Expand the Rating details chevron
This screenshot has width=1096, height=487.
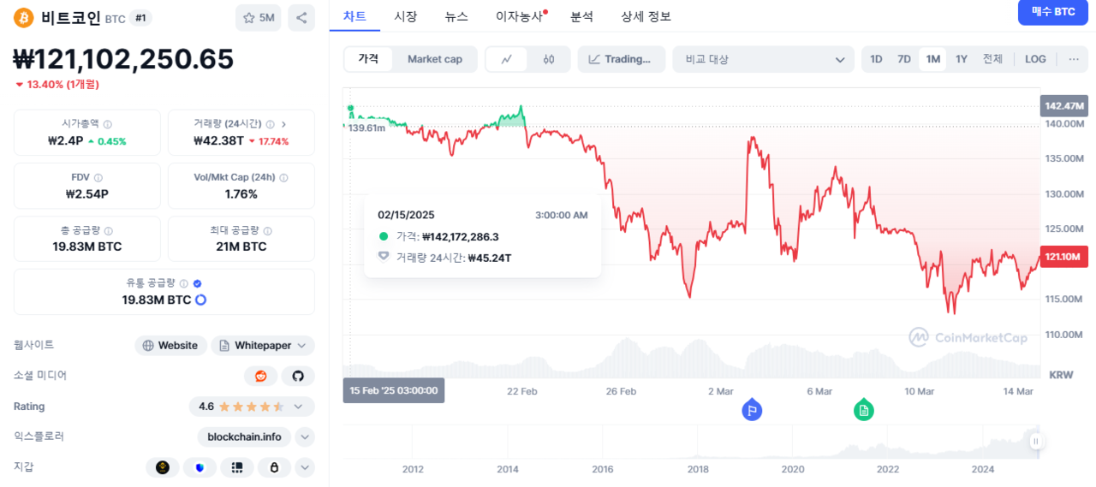(298, 407)
